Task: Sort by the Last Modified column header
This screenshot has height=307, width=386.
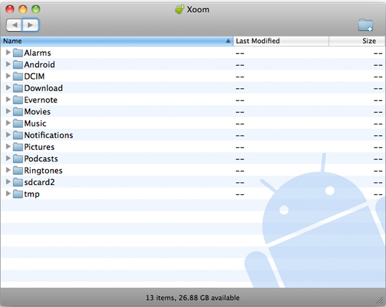Action: coord(281,41)
